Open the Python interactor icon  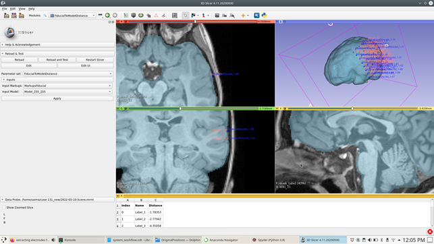coord(265,16)
